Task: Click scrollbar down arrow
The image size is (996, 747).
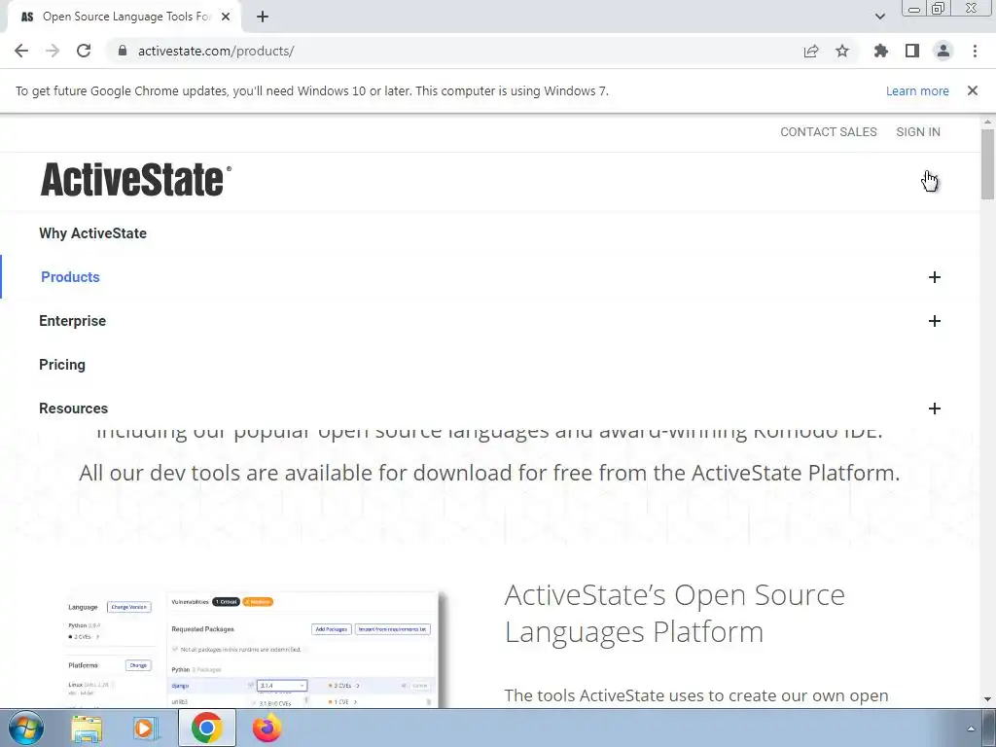Action: tap(987, 699)
